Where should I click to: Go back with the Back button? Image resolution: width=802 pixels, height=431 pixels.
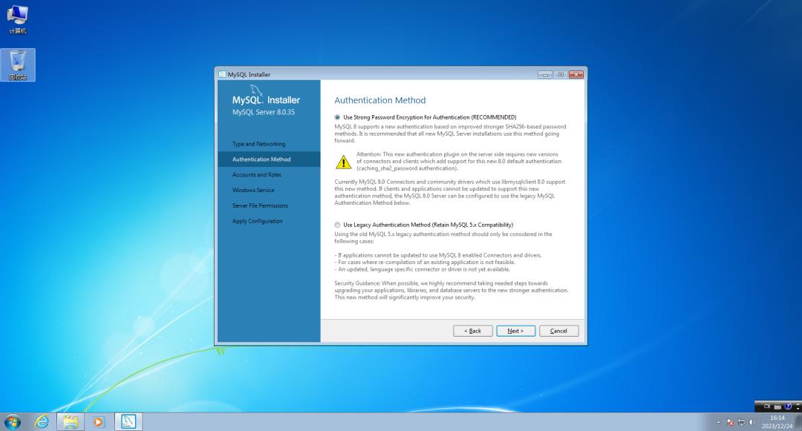472,331
